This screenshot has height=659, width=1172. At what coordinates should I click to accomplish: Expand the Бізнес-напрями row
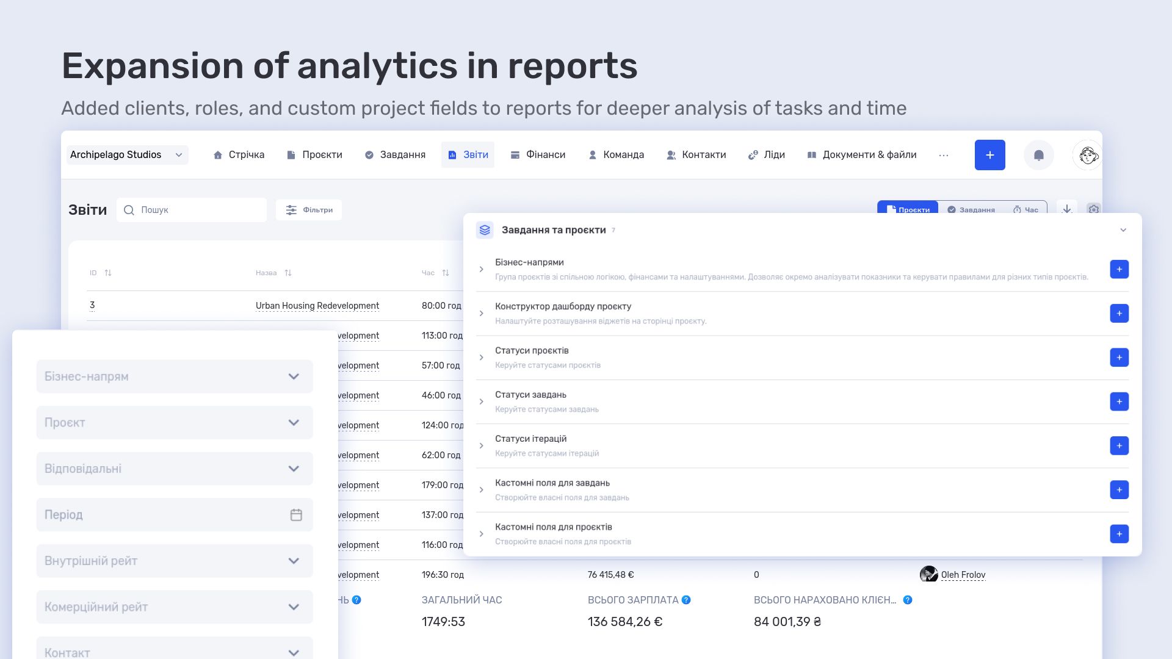coord(482,269)
